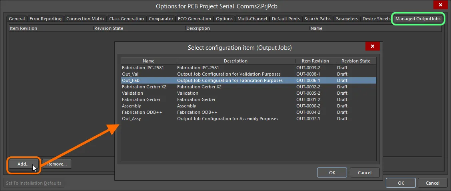Switch to Device Sheets tab
Image resolution: width=451 pixels, height=191 pixels.
pyautogui.click(x=377, y=19)
